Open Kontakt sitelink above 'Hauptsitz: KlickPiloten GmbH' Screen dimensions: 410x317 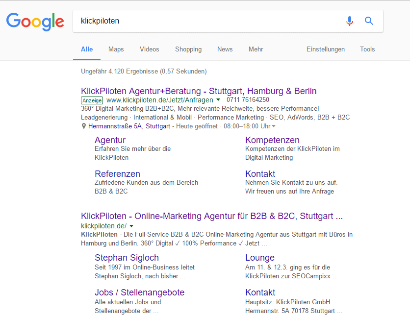(260, 292)
